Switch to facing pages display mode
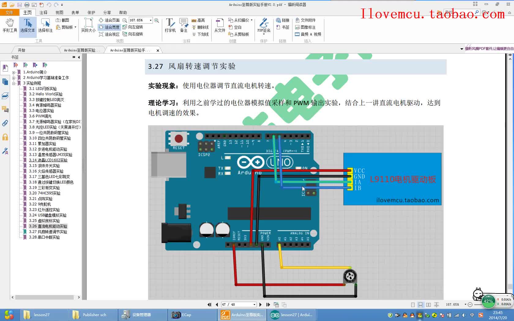The height and width of the screenshot is (321, 514). click(428, 305)
